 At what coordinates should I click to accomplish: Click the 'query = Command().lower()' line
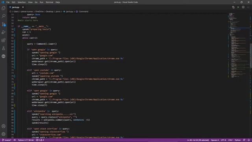pyautogui.click(x=42, y=44)
